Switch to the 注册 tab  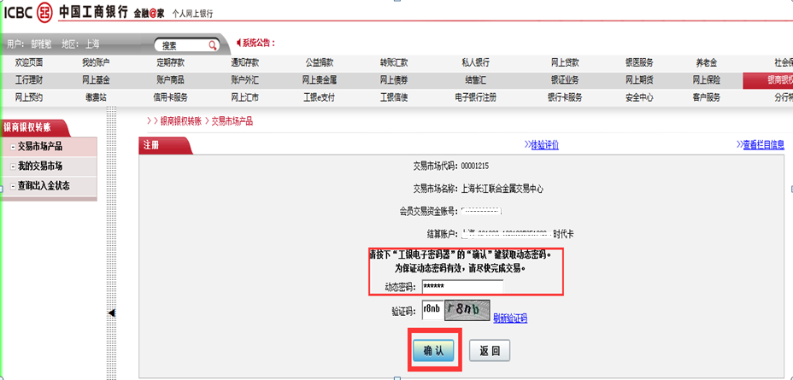click(x=153, y=145)
